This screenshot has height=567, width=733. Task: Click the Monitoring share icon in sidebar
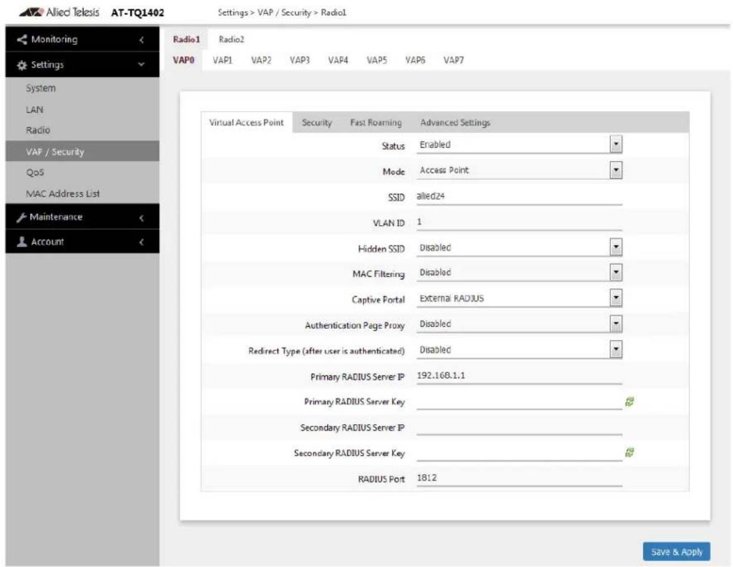pyautogui.click(x=21, y=39)
